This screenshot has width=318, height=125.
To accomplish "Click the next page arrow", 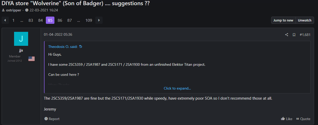I will point(99,20).
